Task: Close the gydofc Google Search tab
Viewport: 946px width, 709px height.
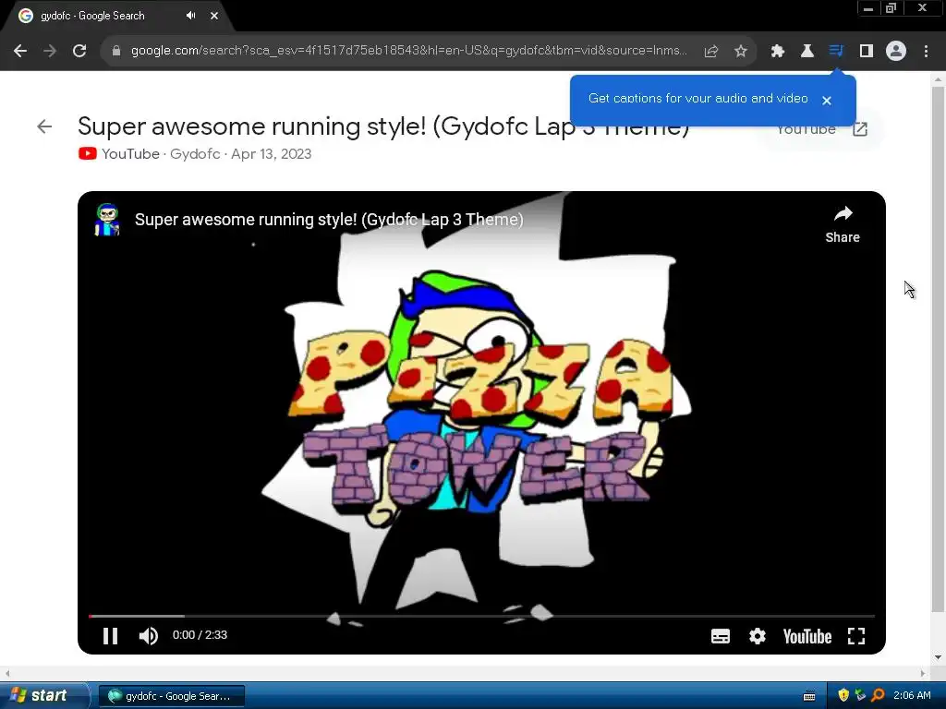Action: [x=214, y=16]
